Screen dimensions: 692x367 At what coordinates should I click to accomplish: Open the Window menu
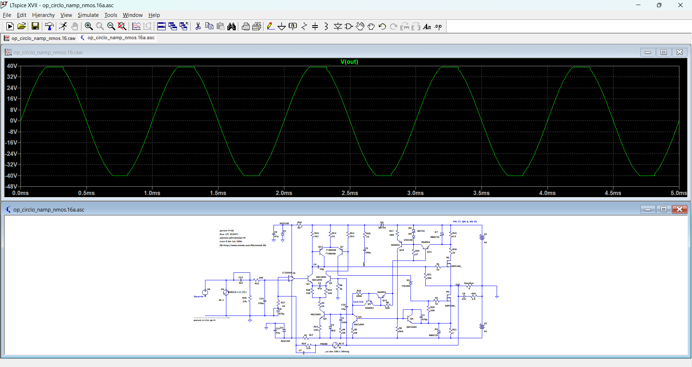(x=133, y=15)
